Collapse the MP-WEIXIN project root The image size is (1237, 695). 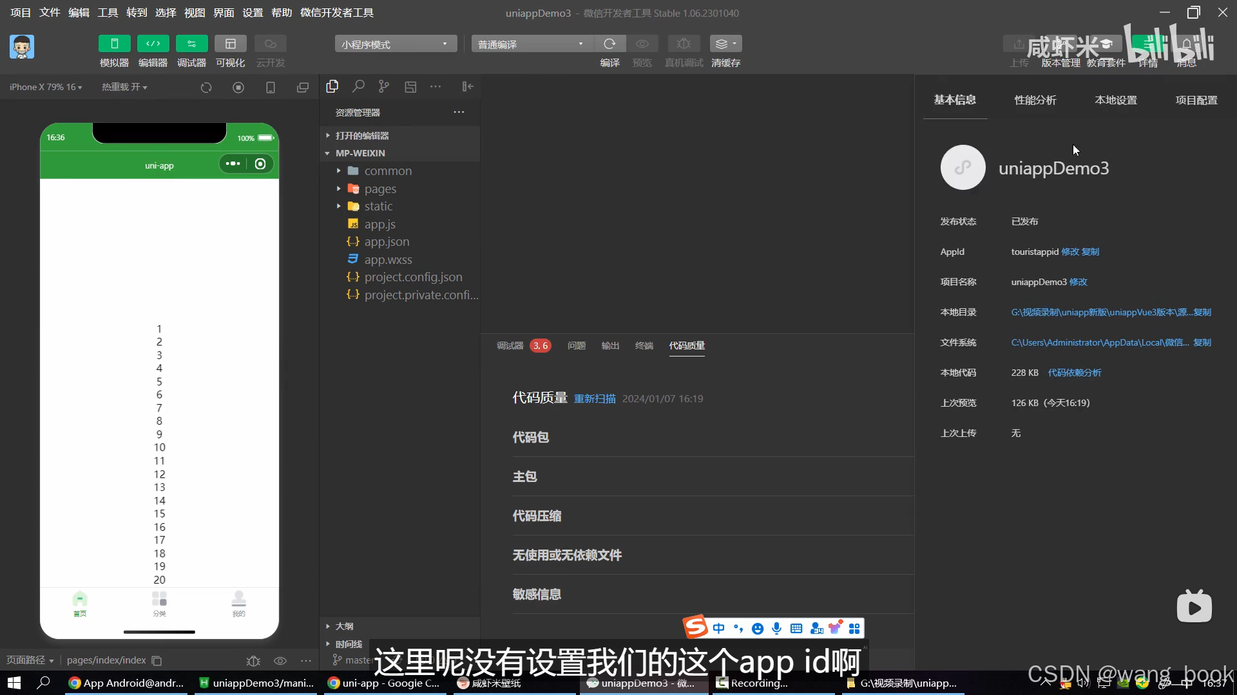(399, 153)
